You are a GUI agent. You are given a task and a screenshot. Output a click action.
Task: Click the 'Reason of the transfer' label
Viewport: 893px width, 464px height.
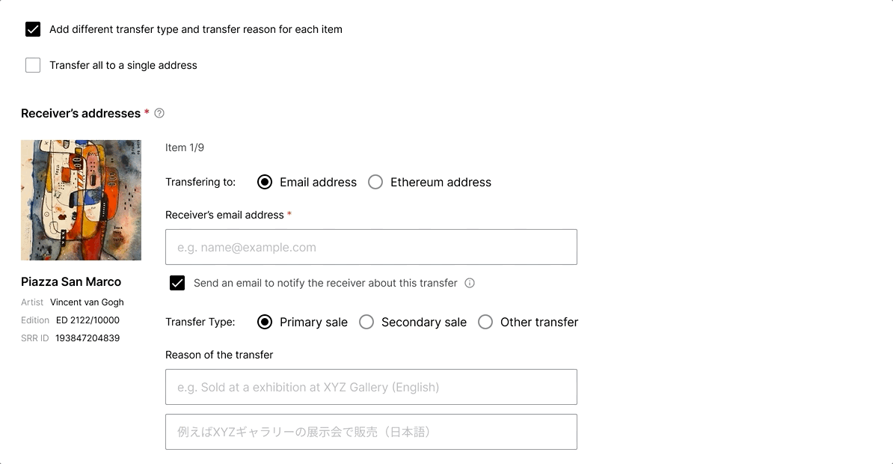point(219,355)
